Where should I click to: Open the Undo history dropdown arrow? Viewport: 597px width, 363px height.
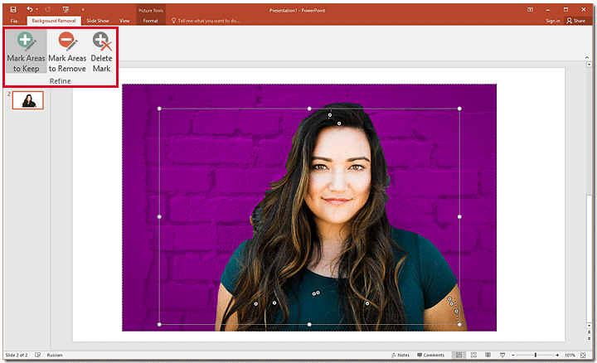pyautogui.click(x=38, y=8)
